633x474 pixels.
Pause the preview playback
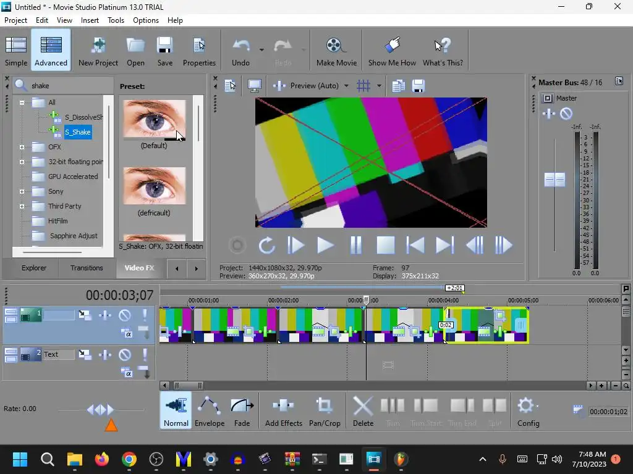pyautogui.click(x=355, y=245)
